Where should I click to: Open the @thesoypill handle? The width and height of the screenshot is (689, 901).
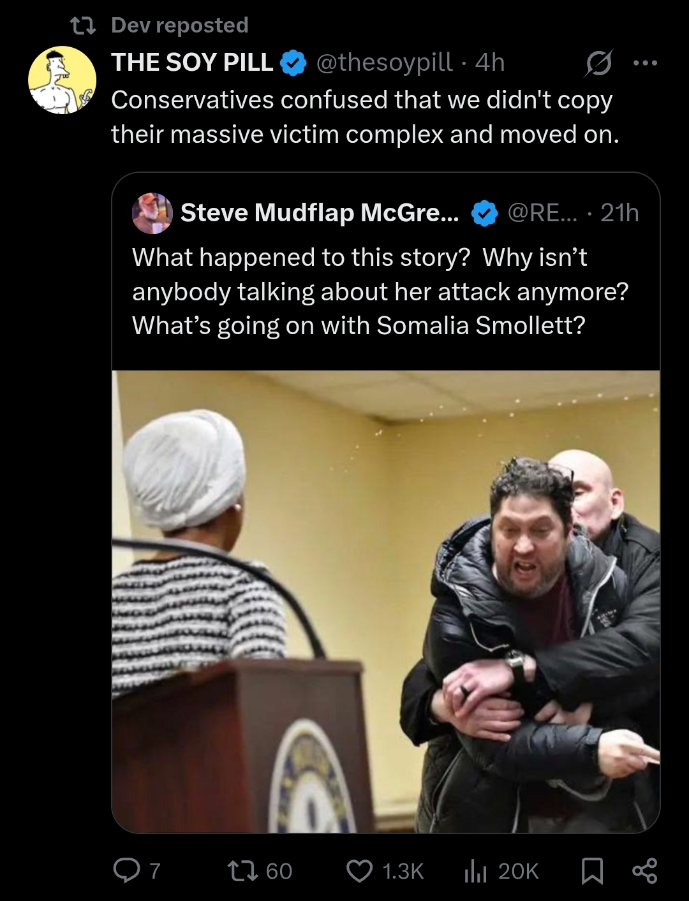[385, 62]
